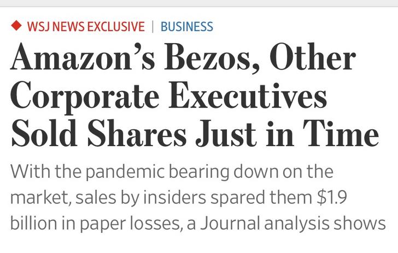Screen dimensions: 398x253
Task: Click the word Bezos in the headline
Action: (x=212, y=57)
